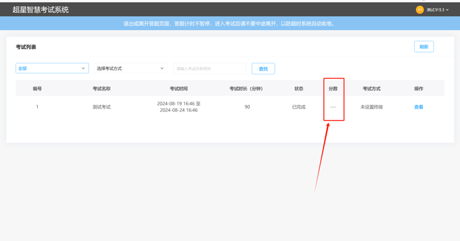The width and height of the screenshot is (460, 241).
Task: Click the duration value 90
Action: point(247,107)
